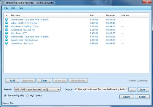Click the clock icon beside Katy Perry - Thinking Of You
The image size is (153, 107).
click(x=7, y=26)
